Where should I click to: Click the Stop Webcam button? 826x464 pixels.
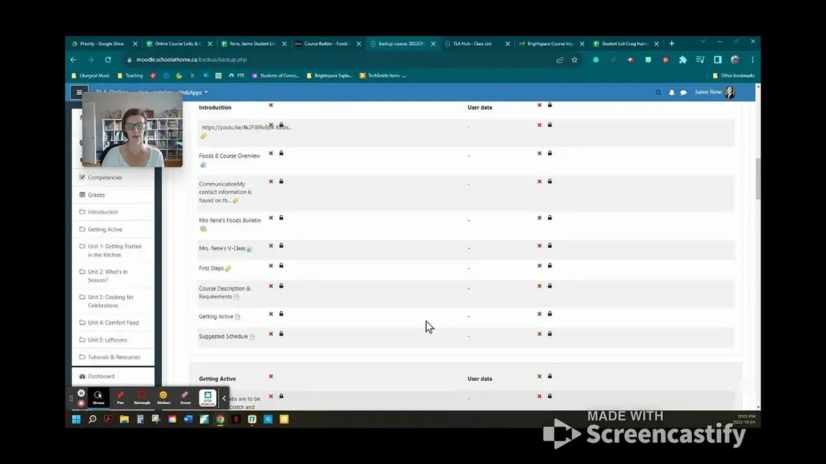(x=207, y=398)
